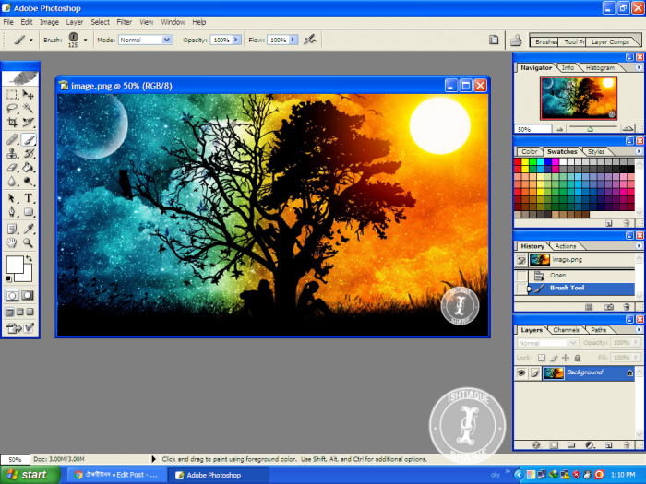Select the Crop tool
The width and height of the screenshot is (646, 484).
12,123
